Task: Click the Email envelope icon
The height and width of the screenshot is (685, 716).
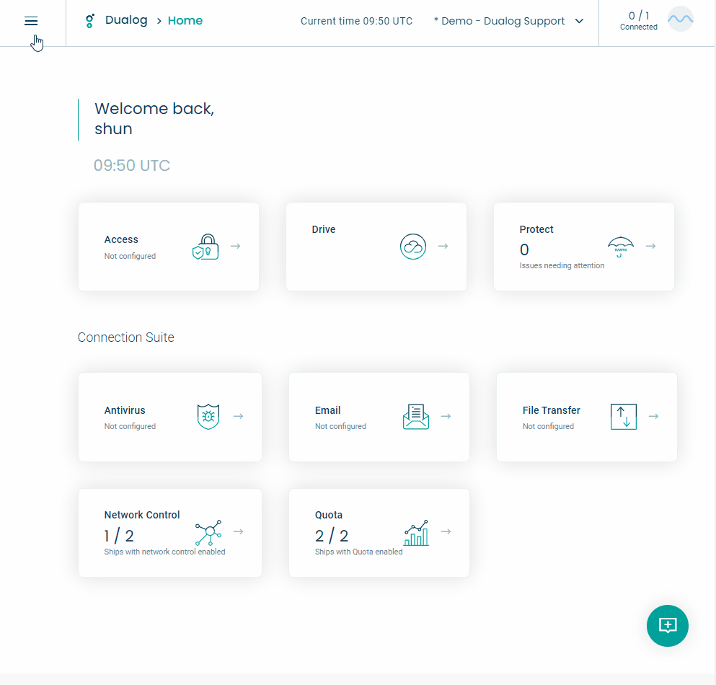Action: coord(415,416)
